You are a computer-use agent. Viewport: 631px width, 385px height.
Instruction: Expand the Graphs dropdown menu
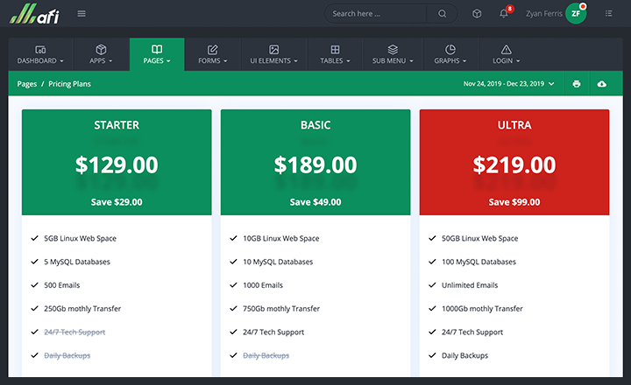(x=450, y=54)
